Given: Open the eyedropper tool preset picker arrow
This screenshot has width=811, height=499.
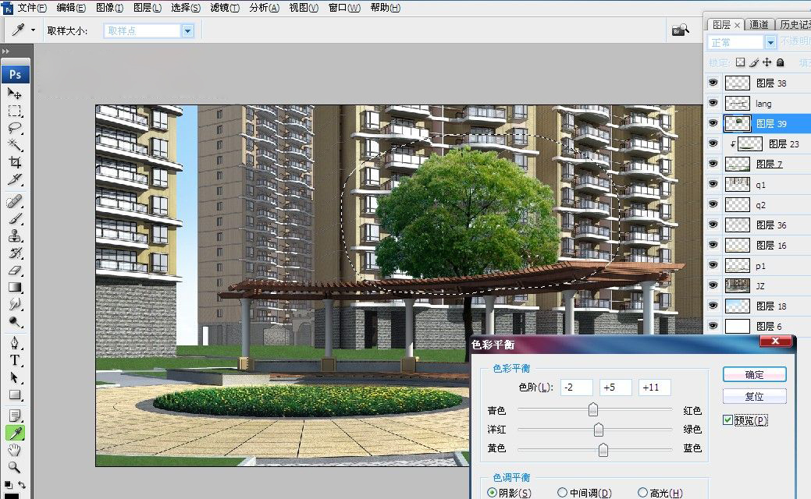Looking at the screenshot, I should coord(33,30).
